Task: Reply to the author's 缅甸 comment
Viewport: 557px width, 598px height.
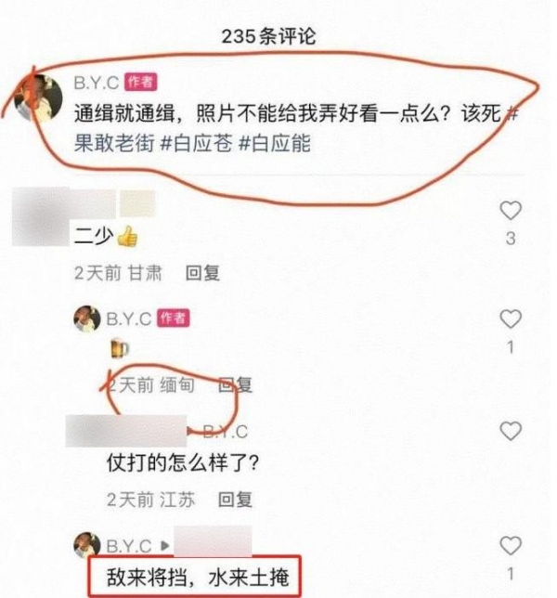Action: tap(235, 384)
